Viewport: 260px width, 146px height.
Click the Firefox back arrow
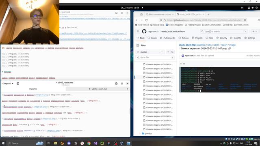coord(136,20)
